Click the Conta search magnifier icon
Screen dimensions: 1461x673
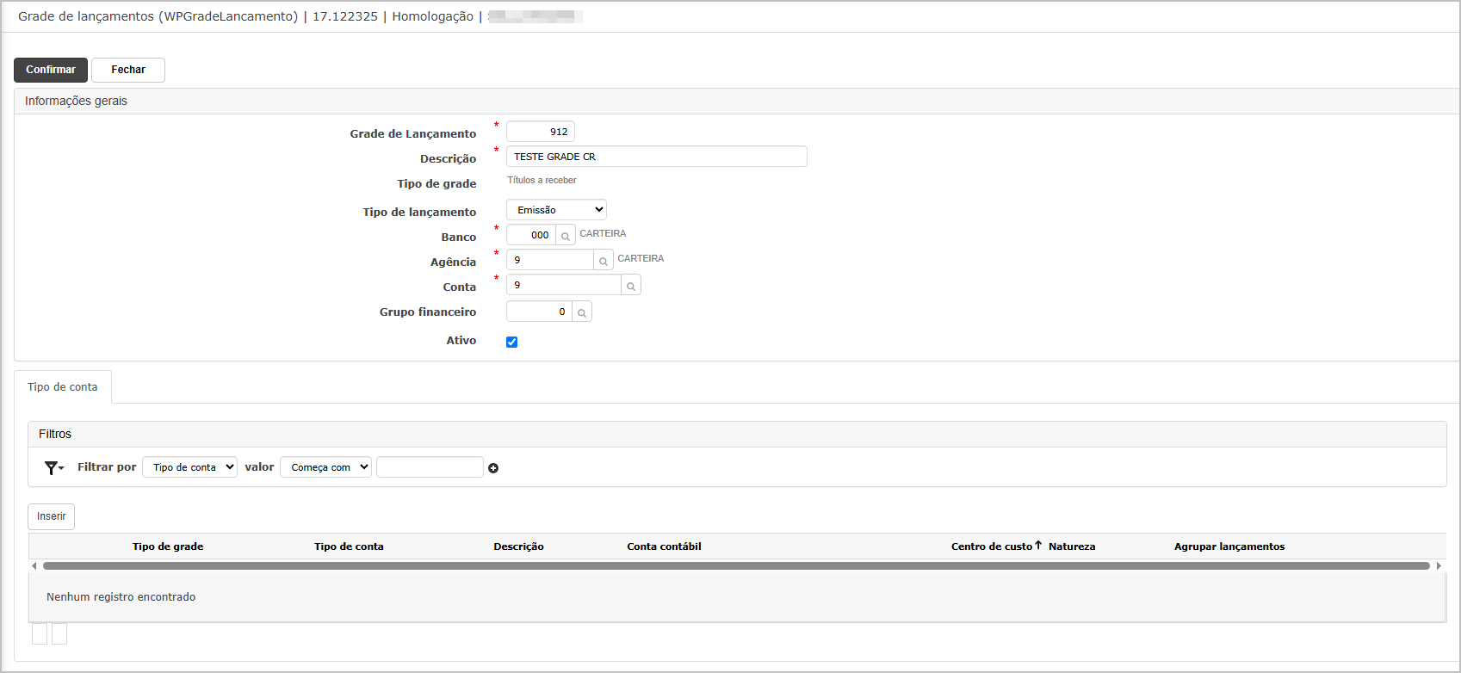(631, 286)
